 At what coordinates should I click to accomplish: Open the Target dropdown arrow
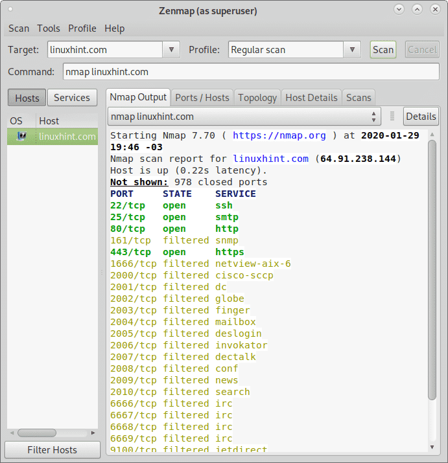tap(171, 50)
